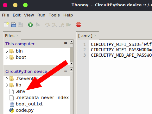Open the File menu
This screenshot has width=152, height=114.
[x=5, y=15]
